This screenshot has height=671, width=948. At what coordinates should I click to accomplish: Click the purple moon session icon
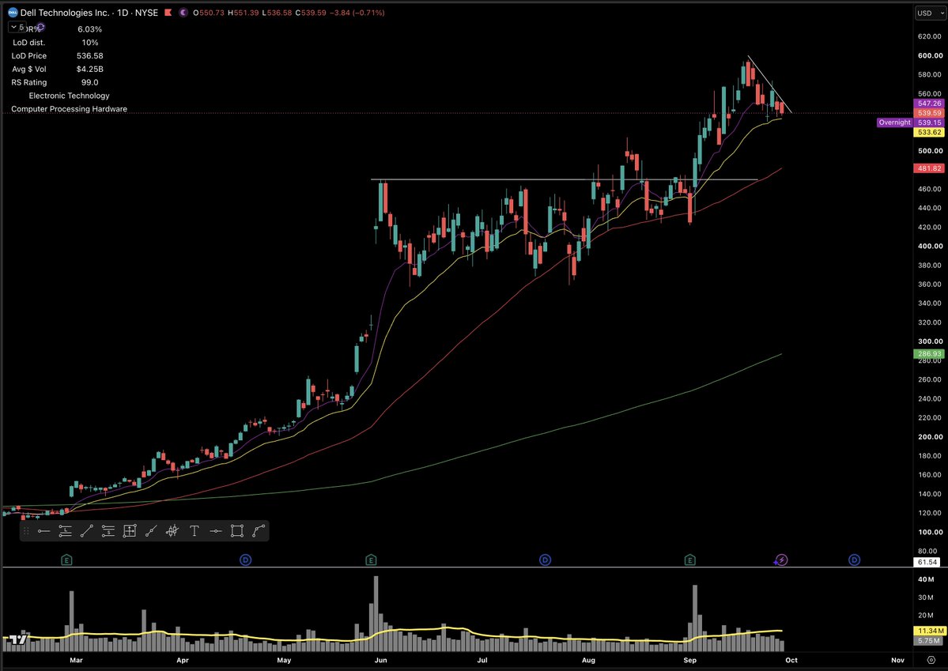[183, 13]
